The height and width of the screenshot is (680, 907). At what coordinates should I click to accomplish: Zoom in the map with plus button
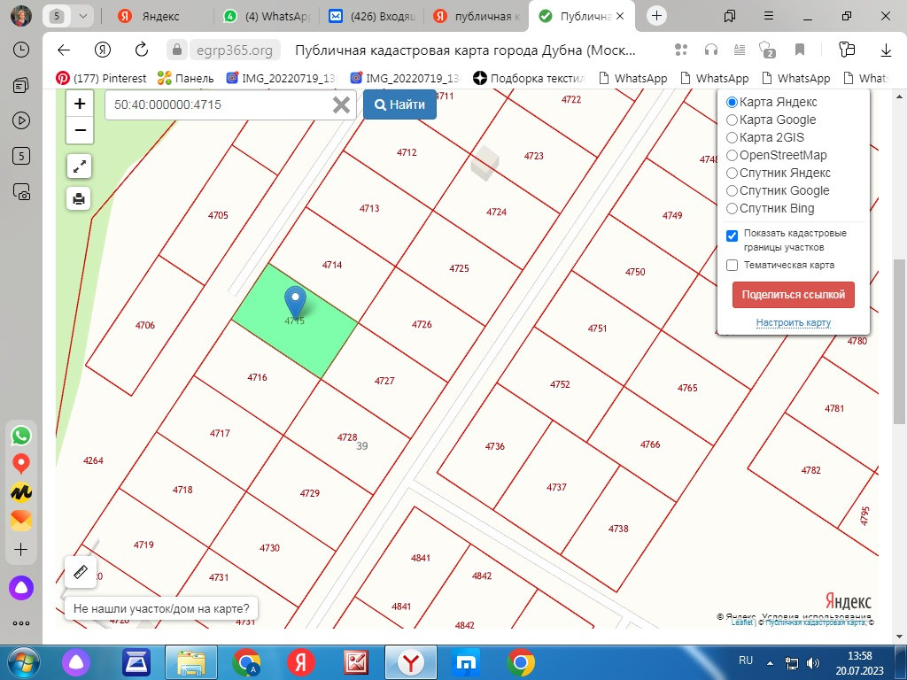pos(80,104)
